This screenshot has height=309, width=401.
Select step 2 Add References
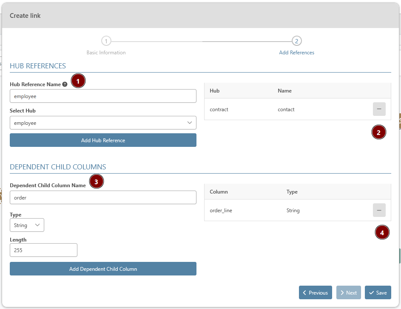tap(297, 41)
